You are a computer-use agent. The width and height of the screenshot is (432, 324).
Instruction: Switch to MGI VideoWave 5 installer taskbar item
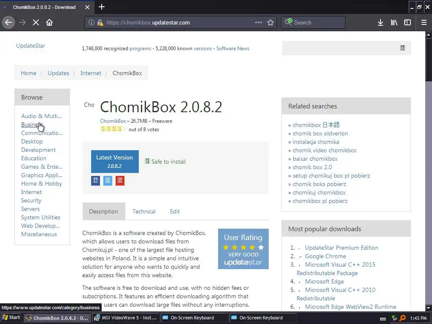126,318
